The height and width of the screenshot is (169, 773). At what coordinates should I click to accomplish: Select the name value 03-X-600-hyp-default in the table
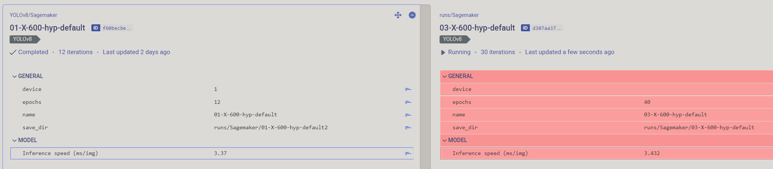click(675, 115)
